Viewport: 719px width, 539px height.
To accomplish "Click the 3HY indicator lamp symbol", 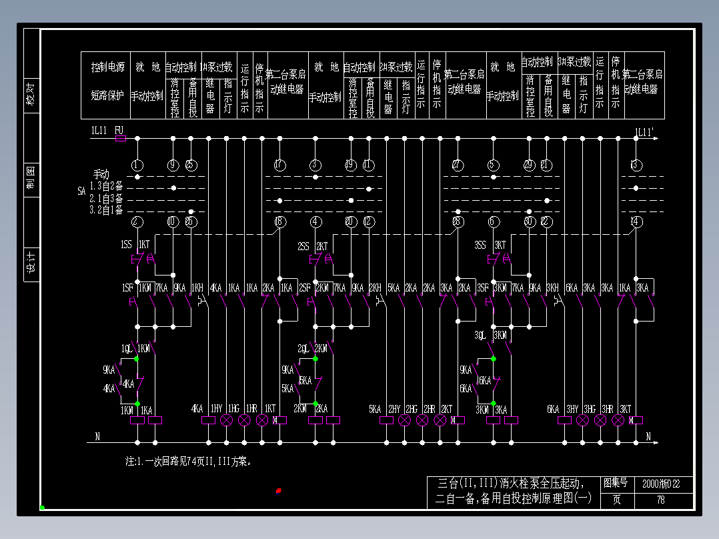I will (582, 420).
